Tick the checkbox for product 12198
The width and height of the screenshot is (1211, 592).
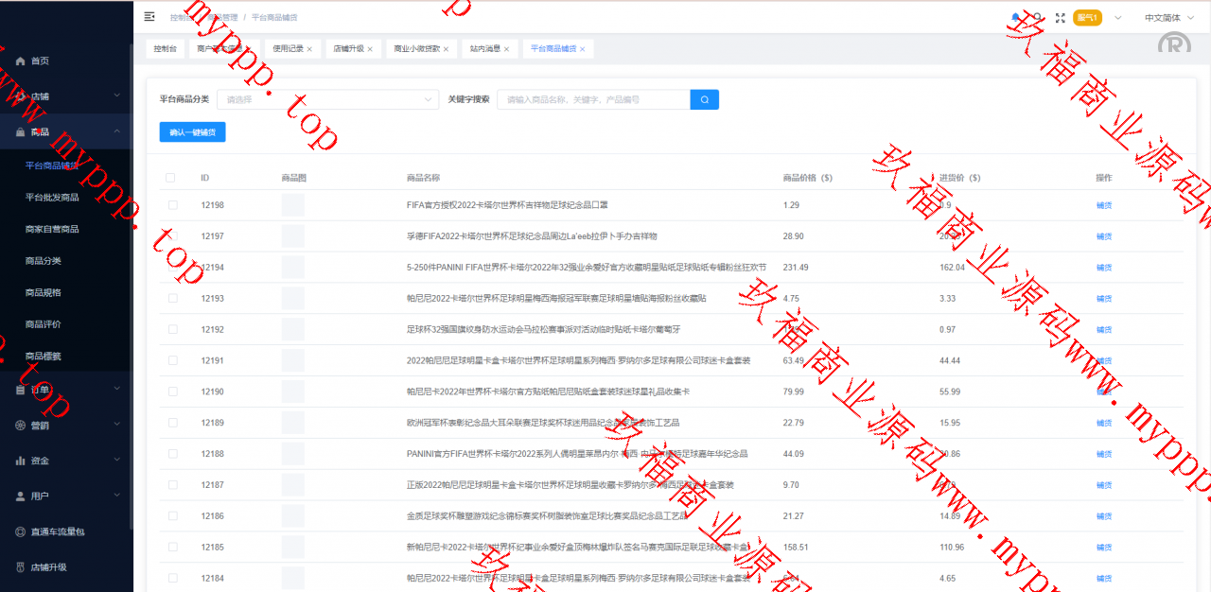172,205
